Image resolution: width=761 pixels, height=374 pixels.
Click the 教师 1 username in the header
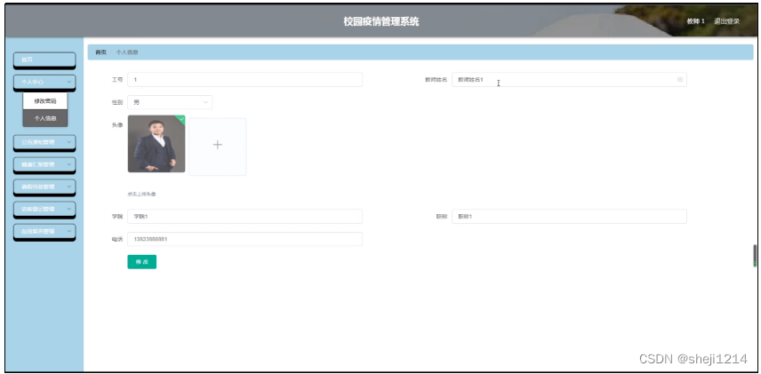pyautogui.click(x=695, y=21)
